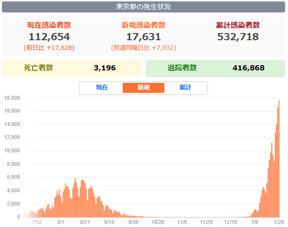Select the 新規 chart tab
Screen dimensions: 288x227
[143, 88]
